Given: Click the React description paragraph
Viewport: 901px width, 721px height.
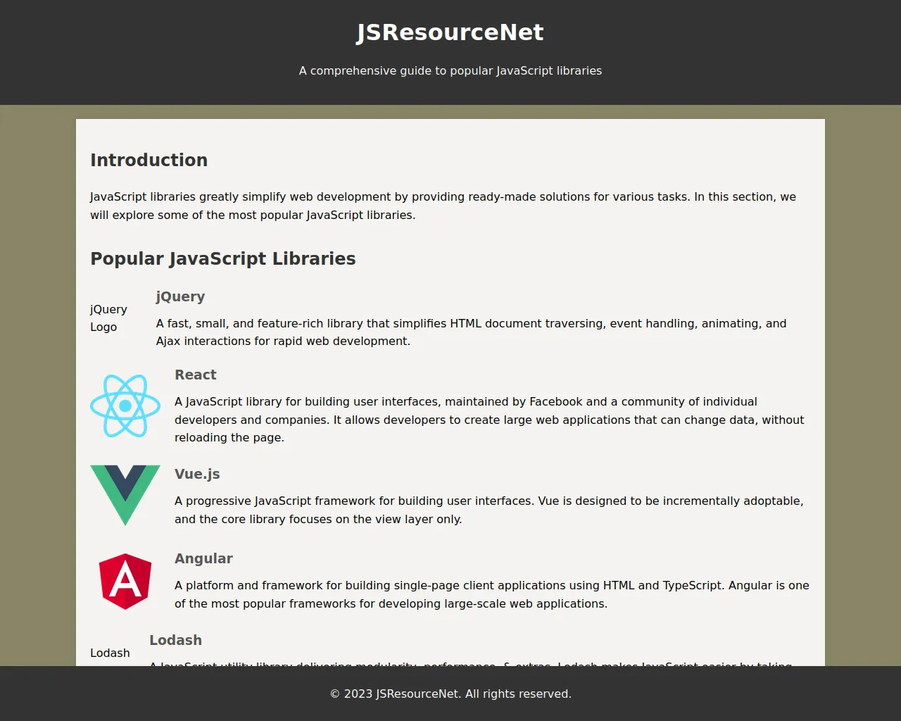Looking at the screenshot, I should 489,420.
